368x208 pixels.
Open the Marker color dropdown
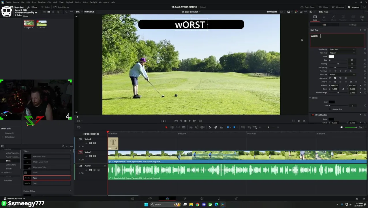pyautogui.click(x=236, y=127)
